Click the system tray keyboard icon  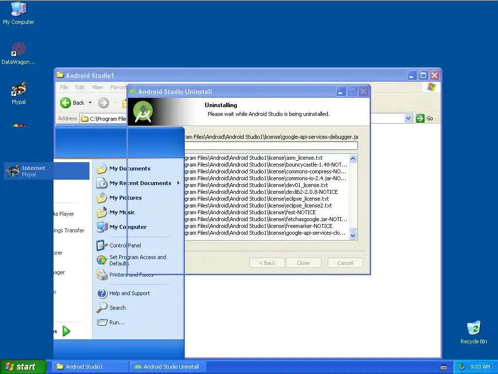(444, 367)
